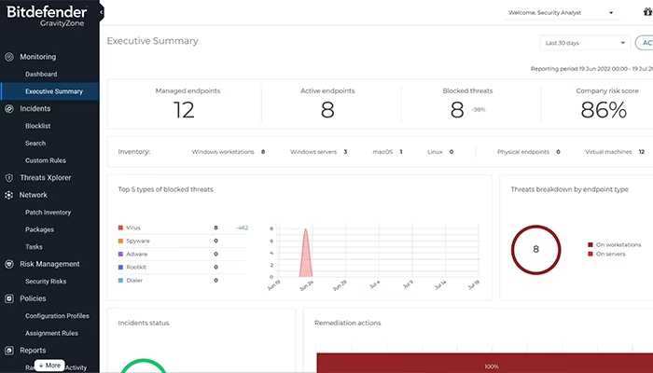Click the Threats Xplorer shield icon
653x373 pixels.
[x=9, y=178]
